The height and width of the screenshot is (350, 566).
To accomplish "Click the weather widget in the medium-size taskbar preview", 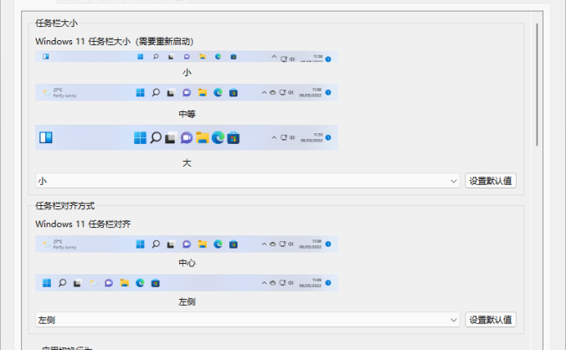I will click(57, 93).
